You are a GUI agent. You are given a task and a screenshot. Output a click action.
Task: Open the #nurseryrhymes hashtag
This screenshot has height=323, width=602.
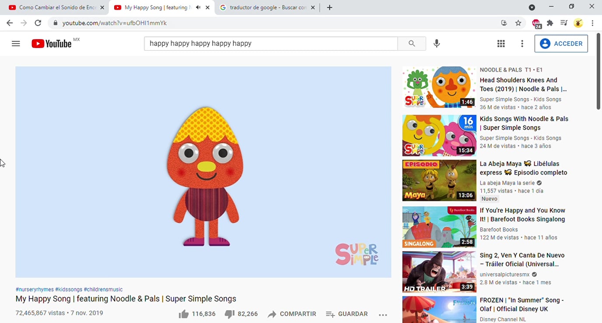click(x=35, y=289)
